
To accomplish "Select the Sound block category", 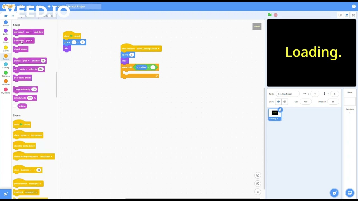I will (x=6, y=40).
